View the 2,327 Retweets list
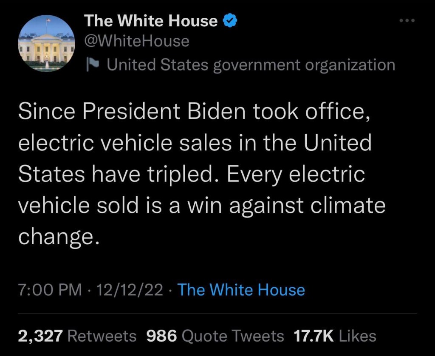The image size is (435, 356). [77, 336]
